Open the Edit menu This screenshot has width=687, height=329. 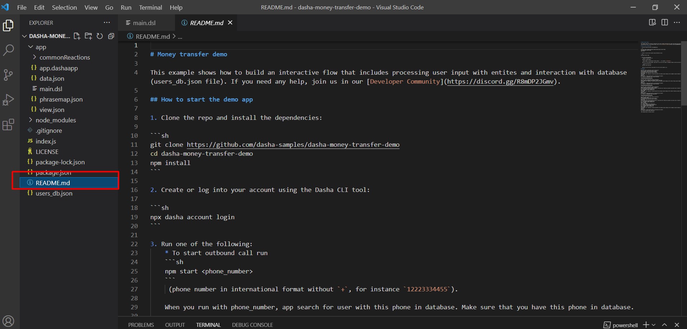pyautogui.click(x=39, y=7)
